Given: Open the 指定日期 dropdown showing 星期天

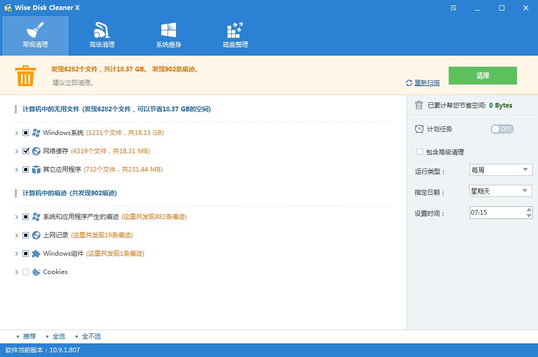Looking at the screenshot, I should (500, 191).
